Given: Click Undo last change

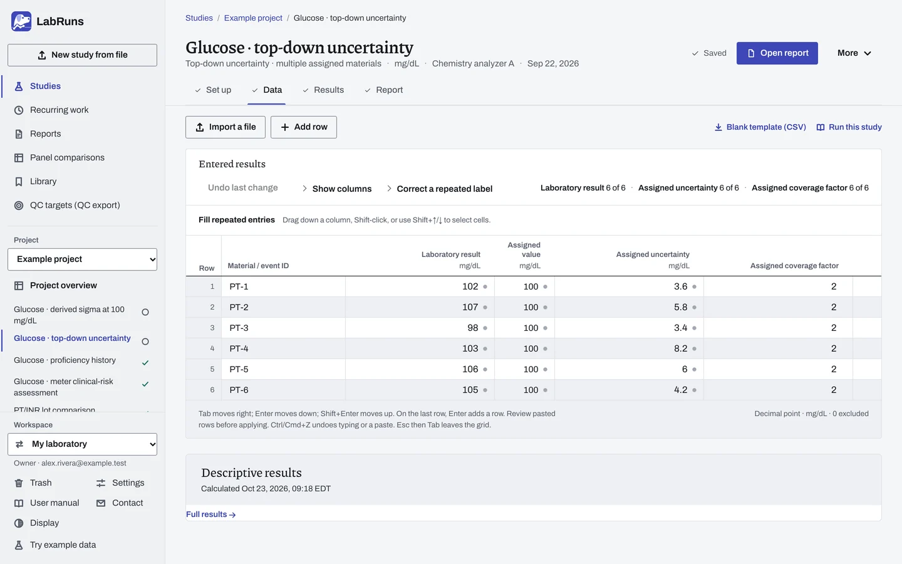Looking at the screenshot, I should click(243, 188).
